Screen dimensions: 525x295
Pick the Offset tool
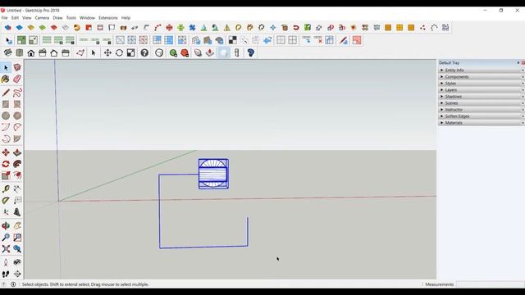pos(17,175)
